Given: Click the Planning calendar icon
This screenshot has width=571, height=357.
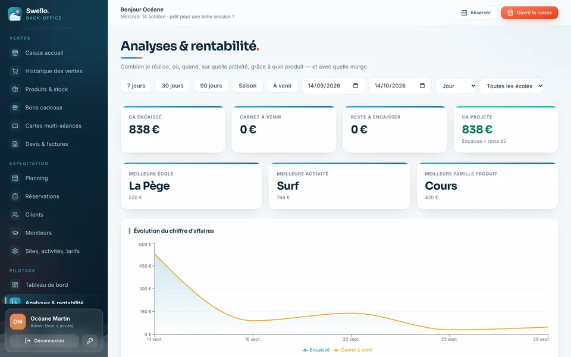Looking at the screenshot, I should click(x=15, y=178).
